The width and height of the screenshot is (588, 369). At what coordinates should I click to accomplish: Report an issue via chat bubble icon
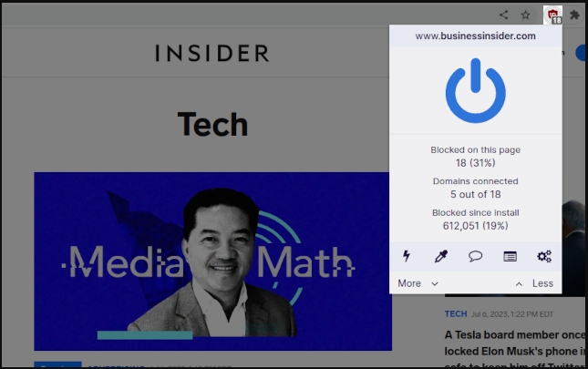(x=476, y=256)
